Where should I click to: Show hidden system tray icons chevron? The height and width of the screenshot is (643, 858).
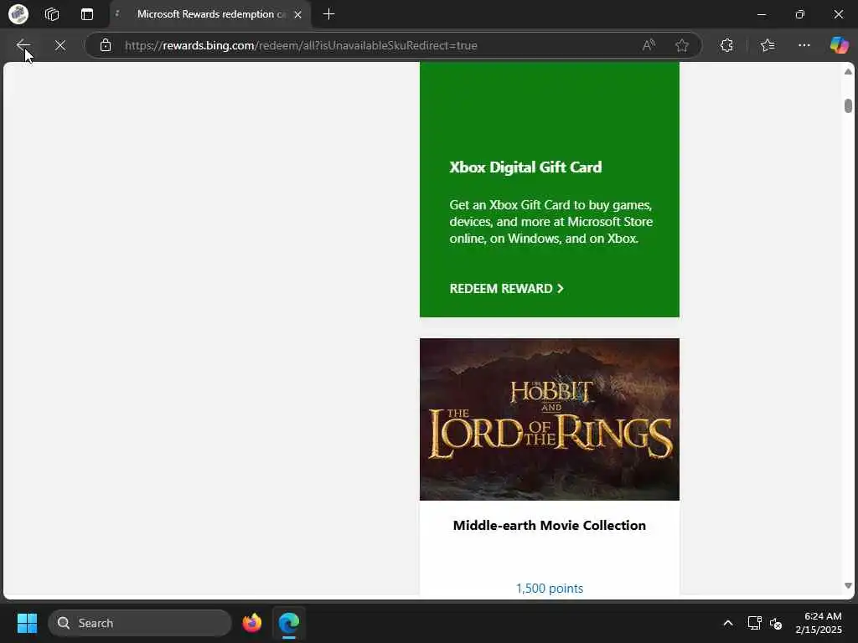728,623
